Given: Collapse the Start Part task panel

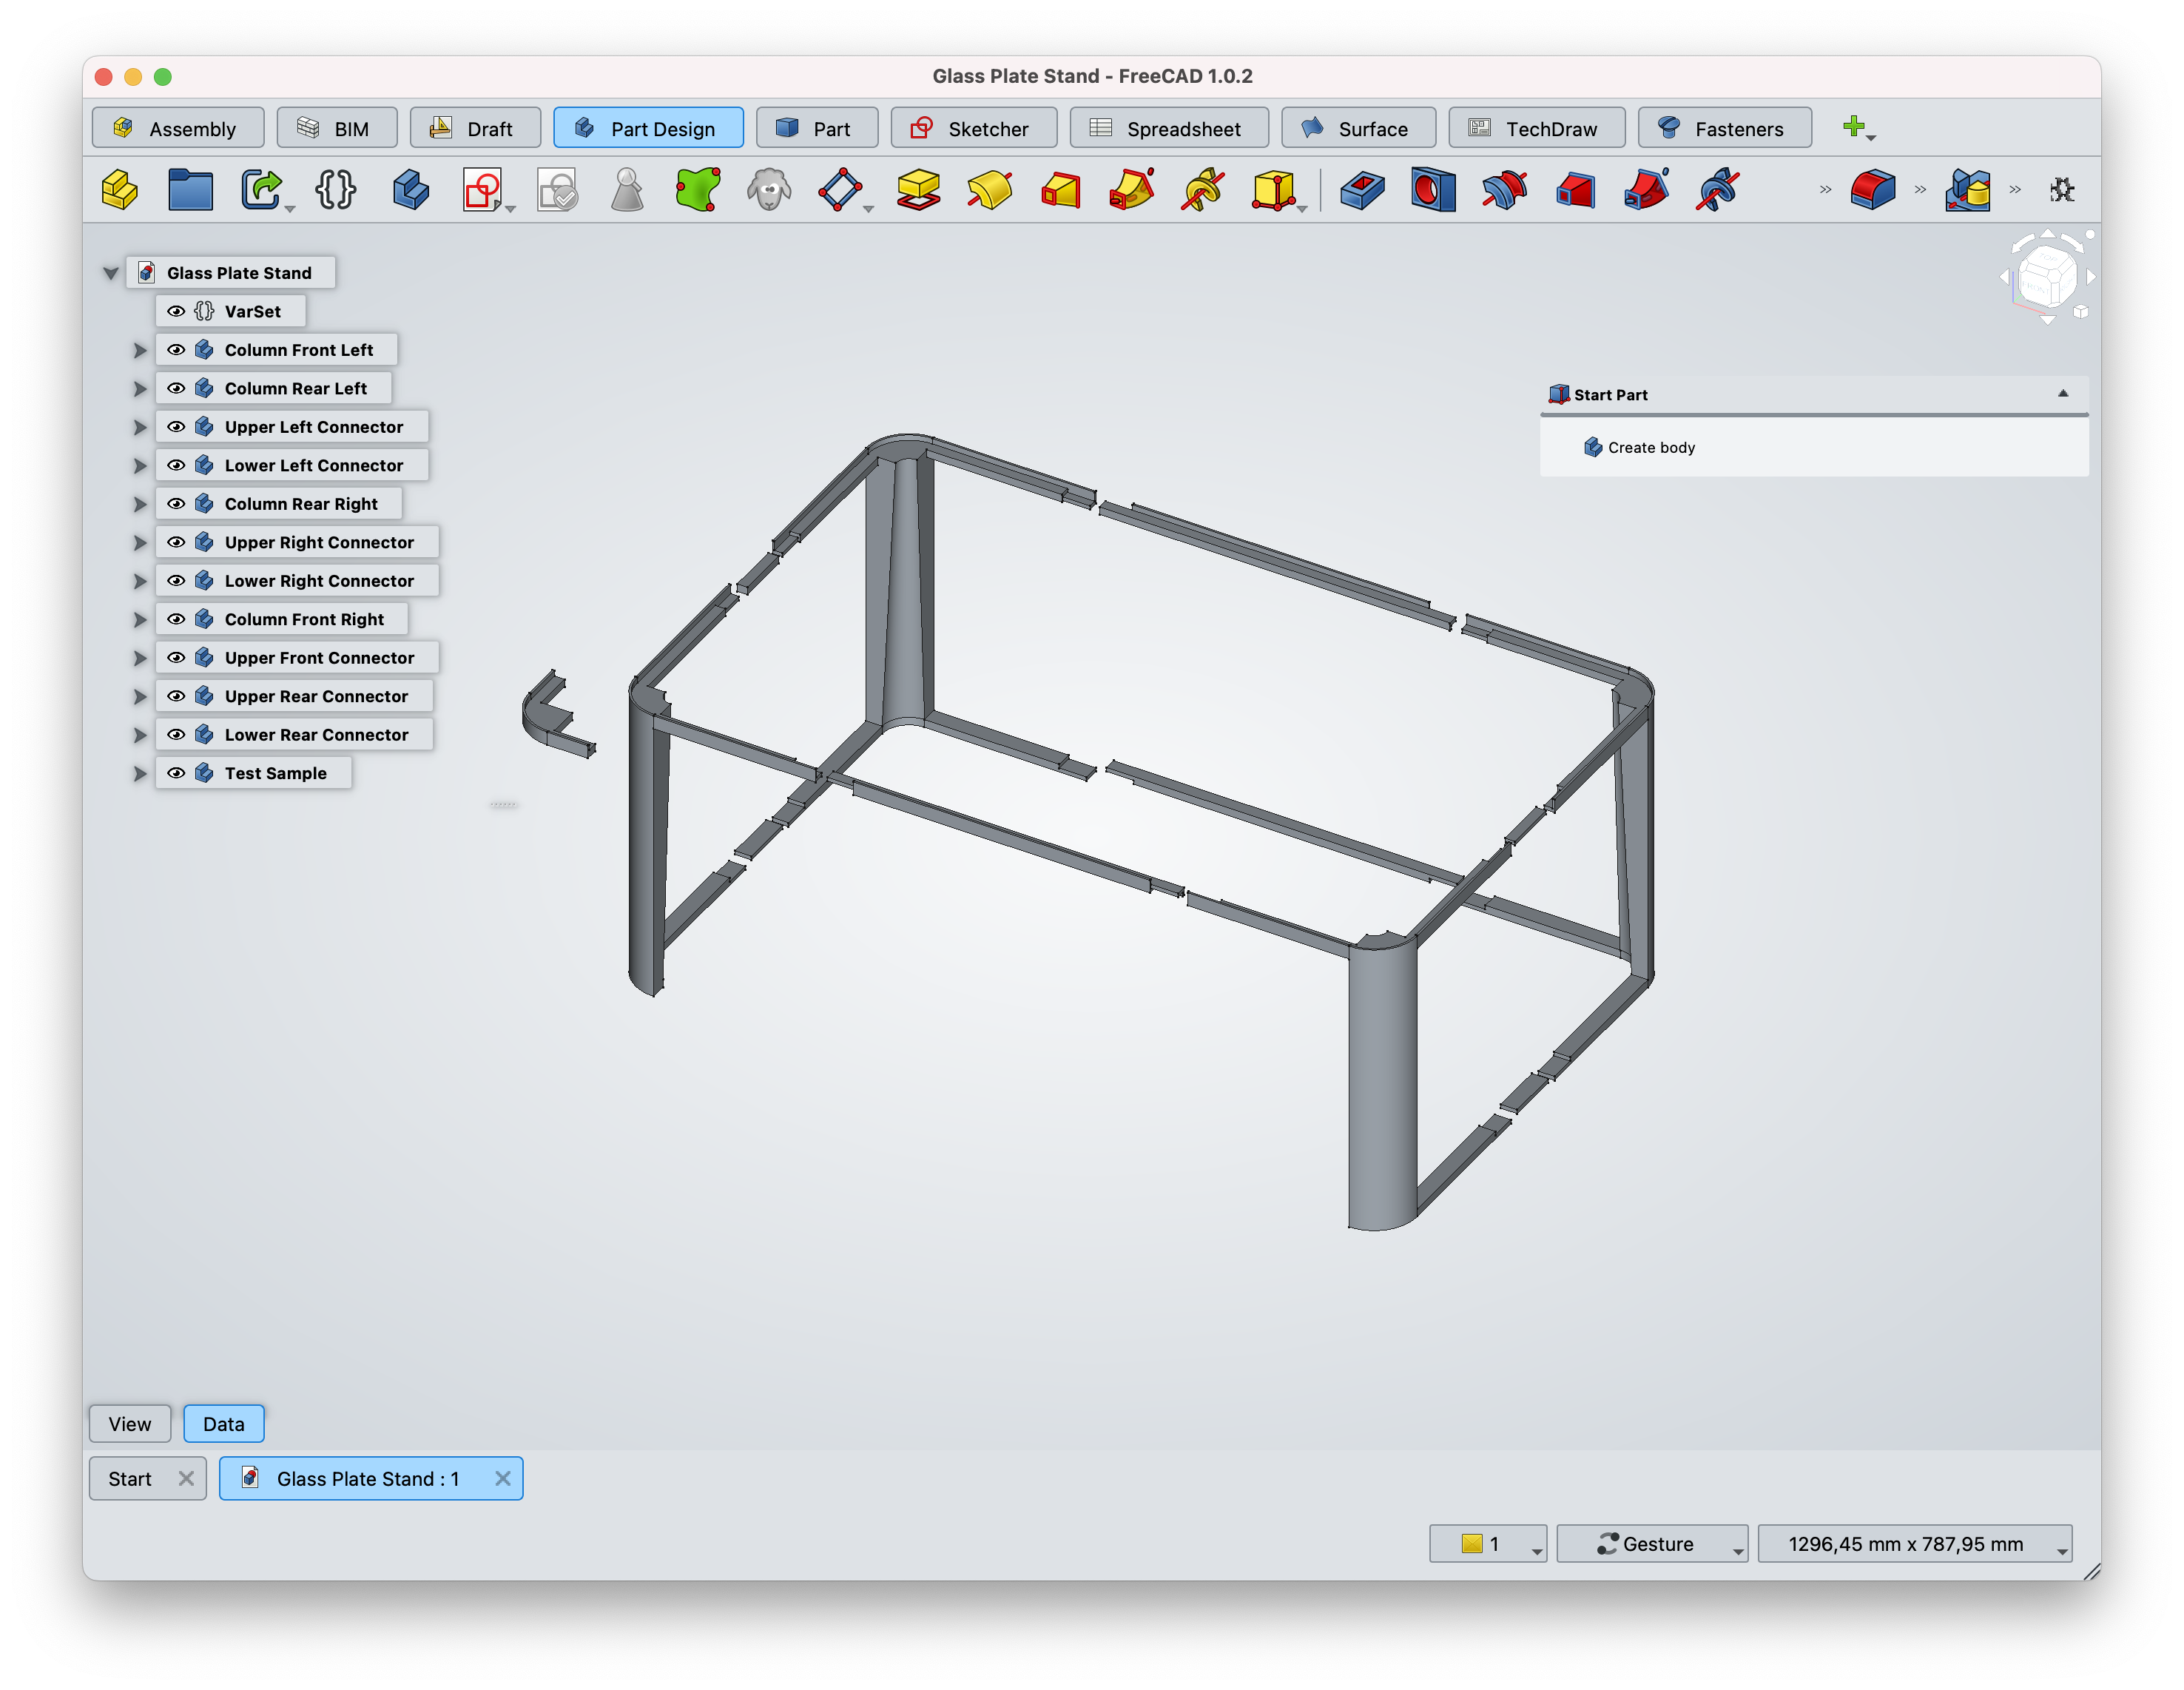Looking at the screenshot, I should (2063, 394).
